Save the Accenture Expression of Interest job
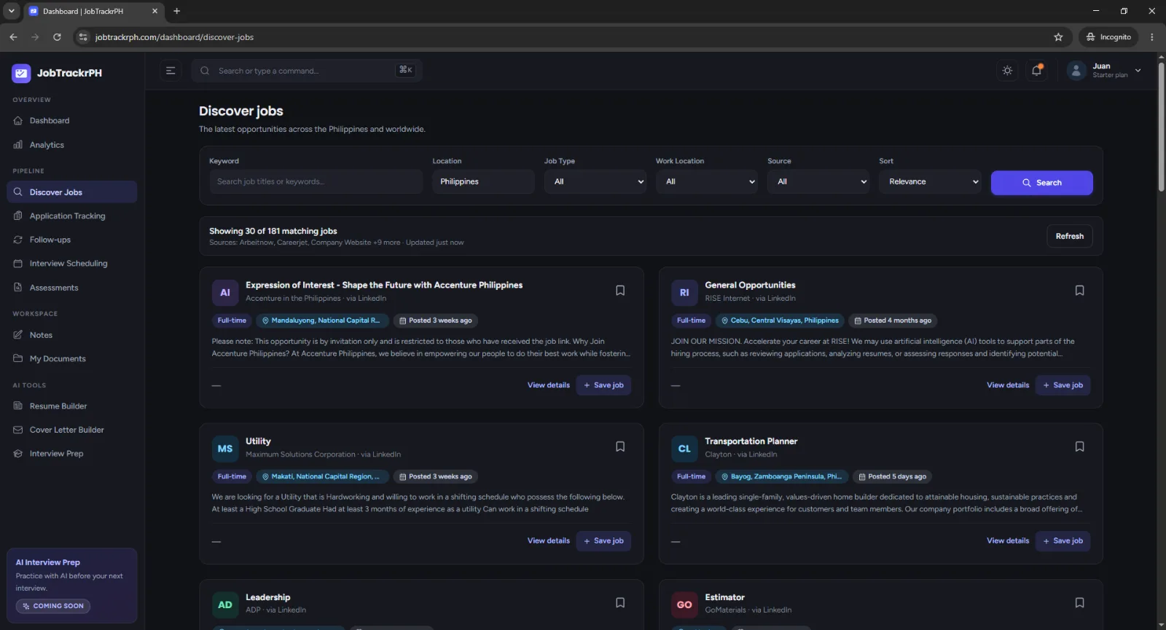 pos(603,385)
